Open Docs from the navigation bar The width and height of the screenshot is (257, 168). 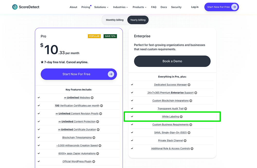[164, 7]
